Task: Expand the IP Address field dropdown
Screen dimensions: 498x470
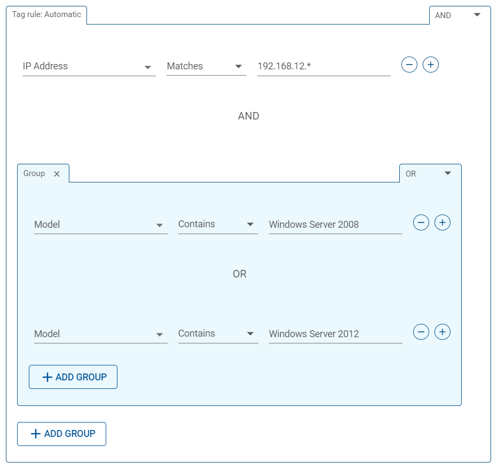Action: [x=89, y=66]
